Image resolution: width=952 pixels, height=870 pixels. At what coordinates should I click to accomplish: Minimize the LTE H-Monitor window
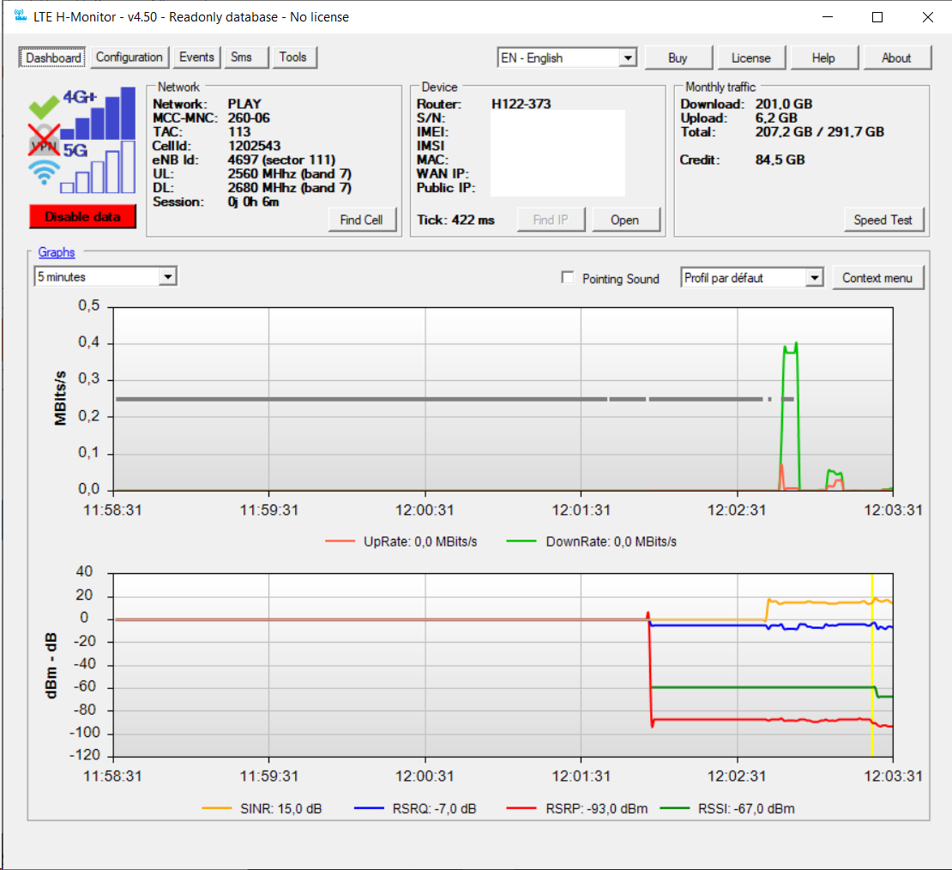pyautogui.click(x=828, y=17)
